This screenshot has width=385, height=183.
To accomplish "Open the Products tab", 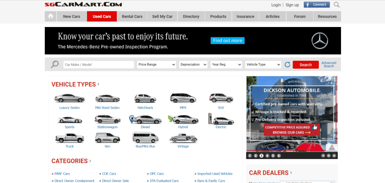I will [218, 16].
